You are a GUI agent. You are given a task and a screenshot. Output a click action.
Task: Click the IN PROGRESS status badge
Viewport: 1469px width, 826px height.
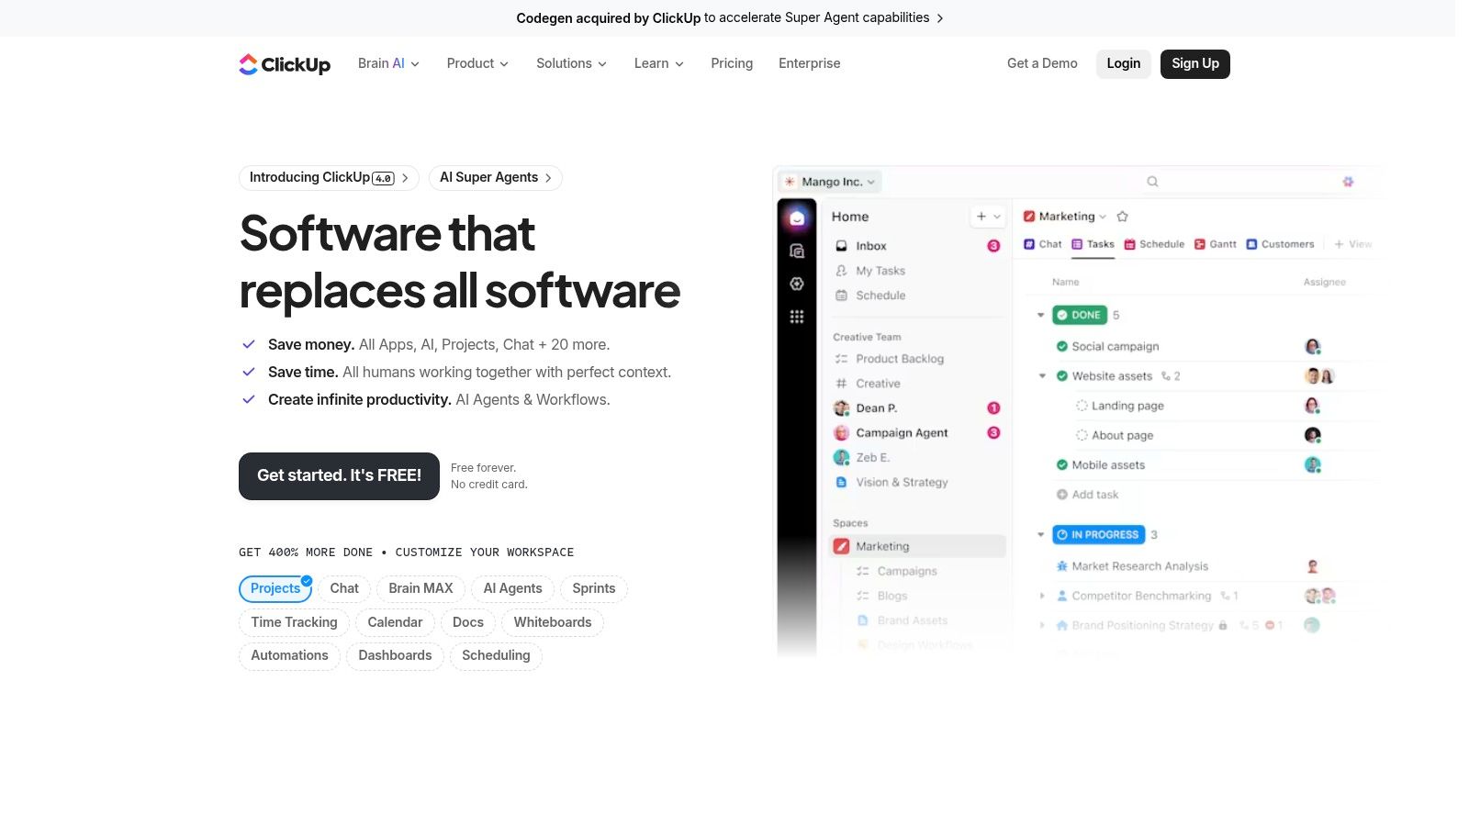1098,535
